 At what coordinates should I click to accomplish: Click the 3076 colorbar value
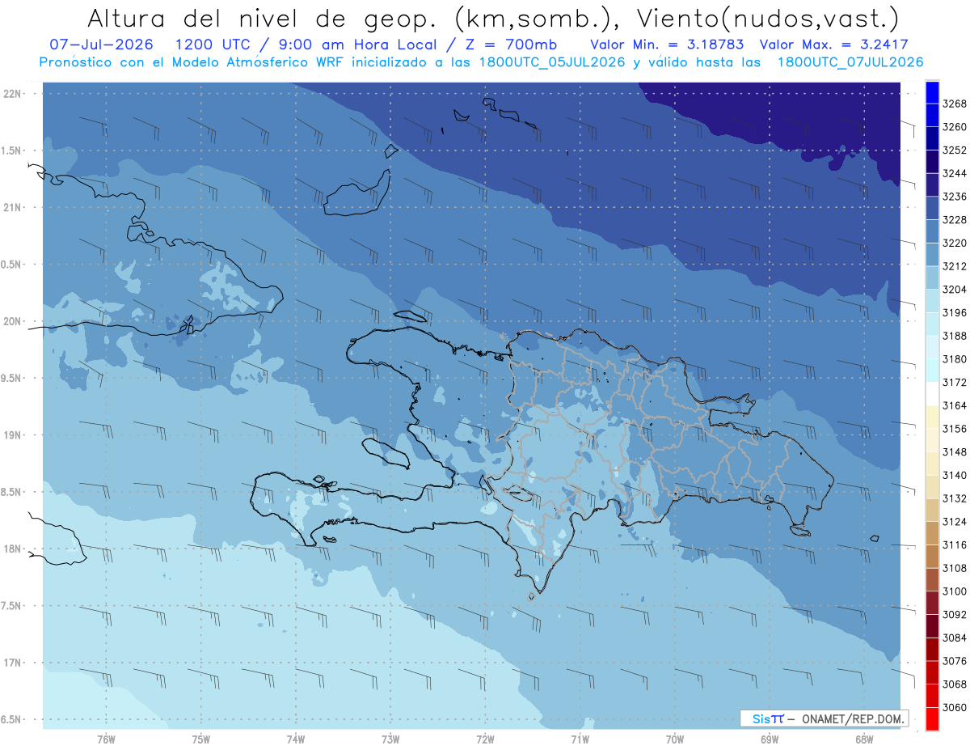[954, 661]
